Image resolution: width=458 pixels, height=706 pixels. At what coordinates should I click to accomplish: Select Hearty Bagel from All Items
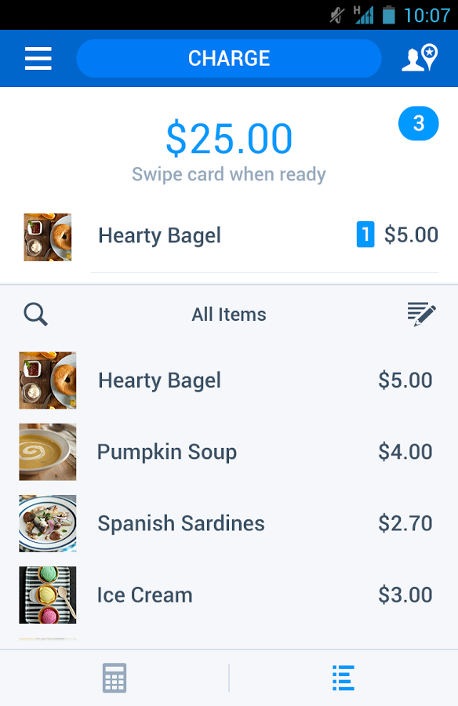pyautogui.click(x=158, y=380)
